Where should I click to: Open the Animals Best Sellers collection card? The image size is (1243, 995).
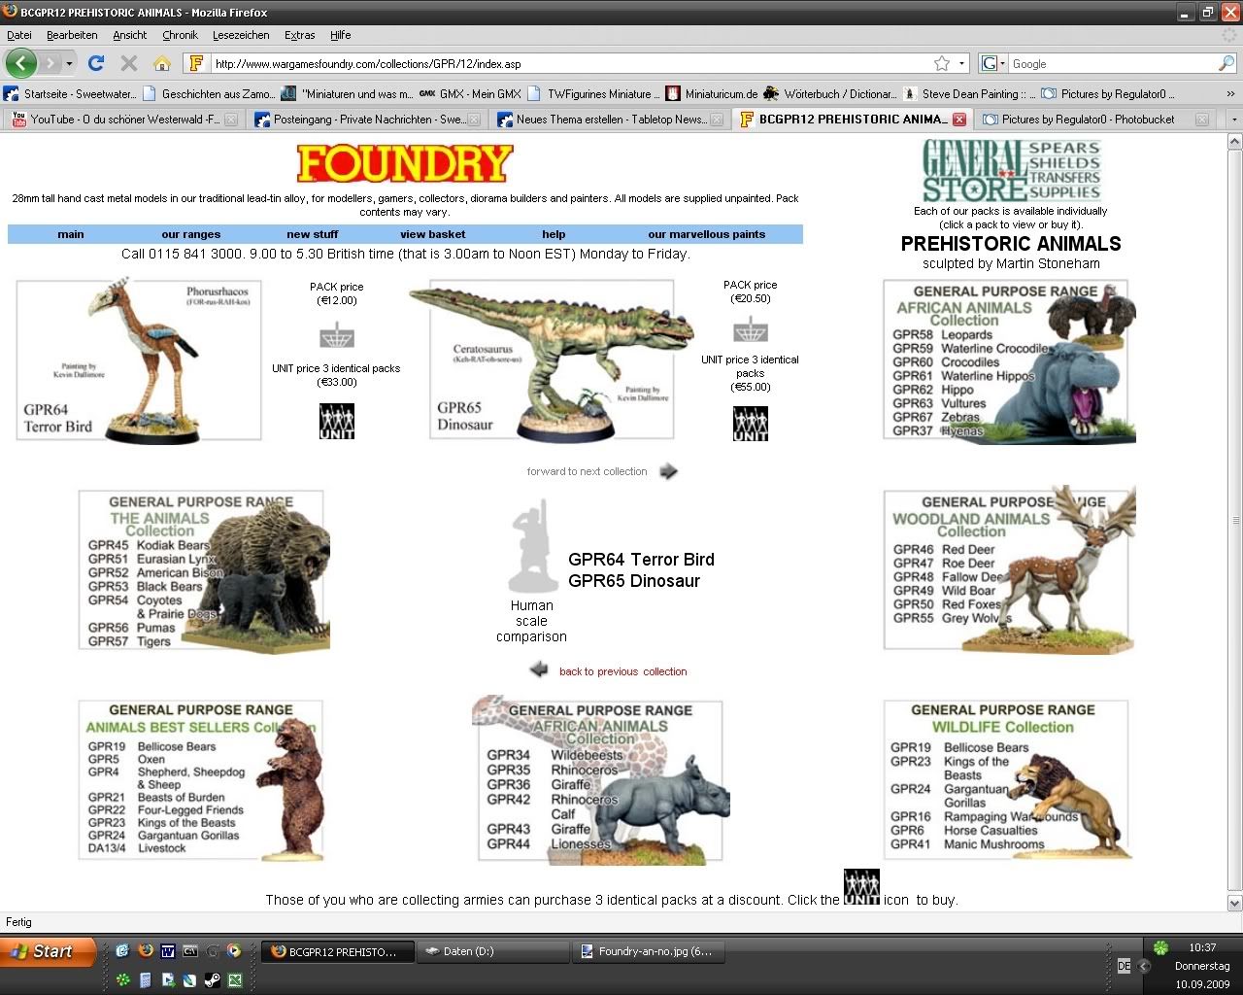click(x=201, y=780)
